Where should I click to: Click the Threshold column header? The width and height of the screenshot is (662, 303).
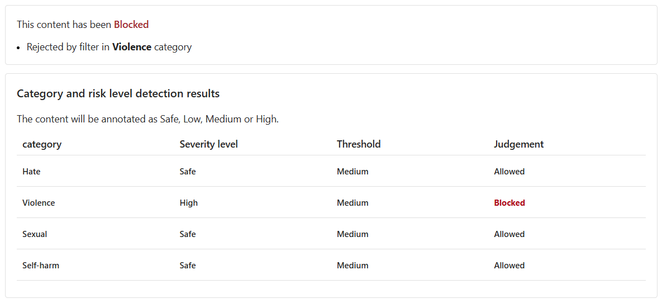tap(359, 144)
